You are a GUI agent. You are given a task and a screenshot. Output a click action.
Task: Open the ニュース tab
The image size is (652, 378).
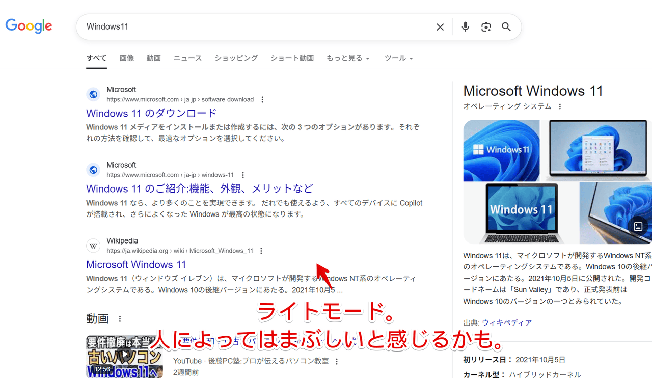pos(187,58)
